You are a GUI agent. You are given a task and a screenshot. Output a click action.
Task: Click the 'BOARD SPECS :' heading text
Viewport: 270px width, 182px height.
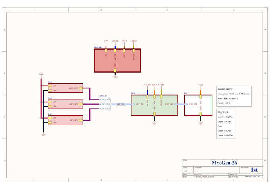[226, 89]
